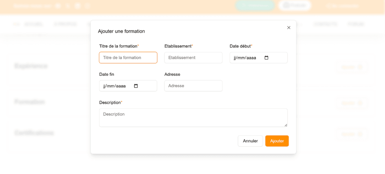This screenshot has height=174, width=385.
Task: Click the "Description" label above textarea
Action: [x=110, y=103]
